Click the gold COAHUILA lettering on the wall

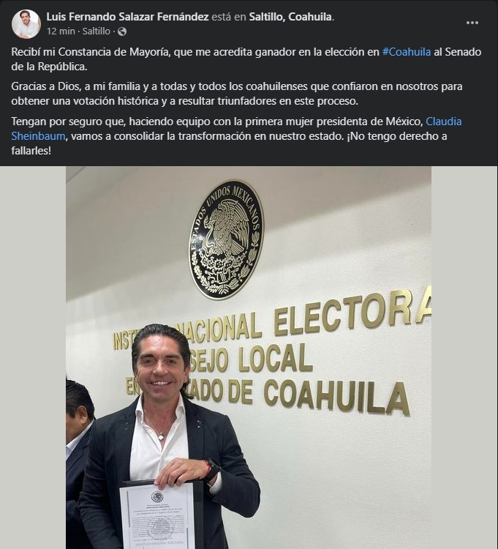[336, 397]
